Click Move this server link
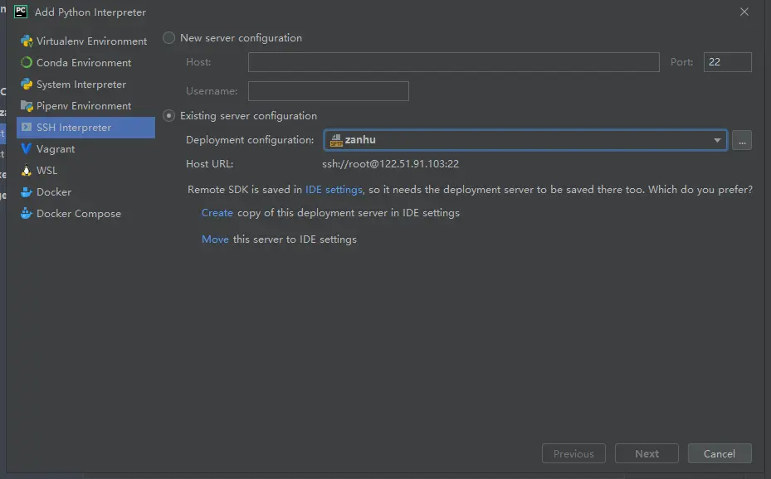The height and width of the screenshot is (479, 771). [215, 239]
